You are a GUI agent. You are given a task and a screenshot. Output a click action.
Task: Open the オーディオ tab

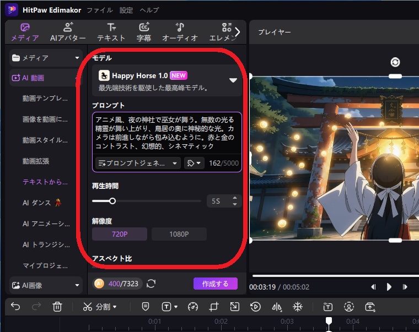pyautogui.click(x=180, y=32)
